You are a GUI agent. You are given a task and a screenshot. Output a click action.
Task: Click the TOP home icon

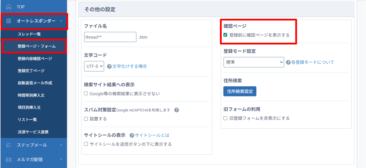click(9, 7)
